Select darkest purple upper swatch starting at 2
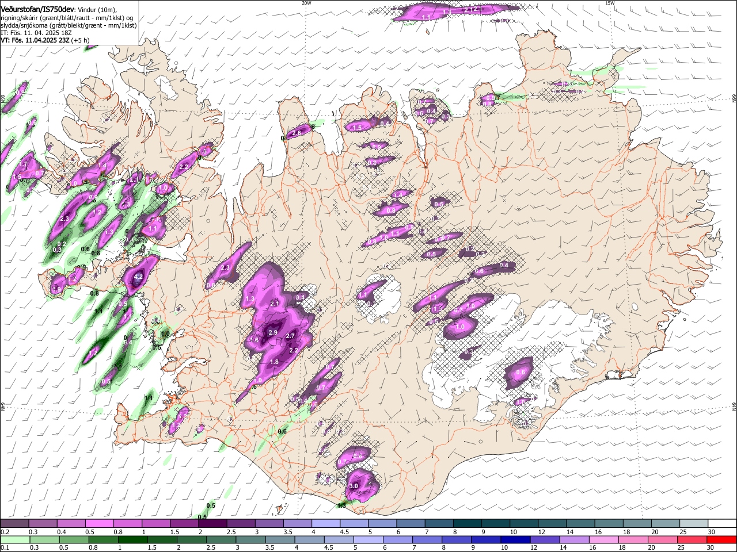 coord(213,524)
